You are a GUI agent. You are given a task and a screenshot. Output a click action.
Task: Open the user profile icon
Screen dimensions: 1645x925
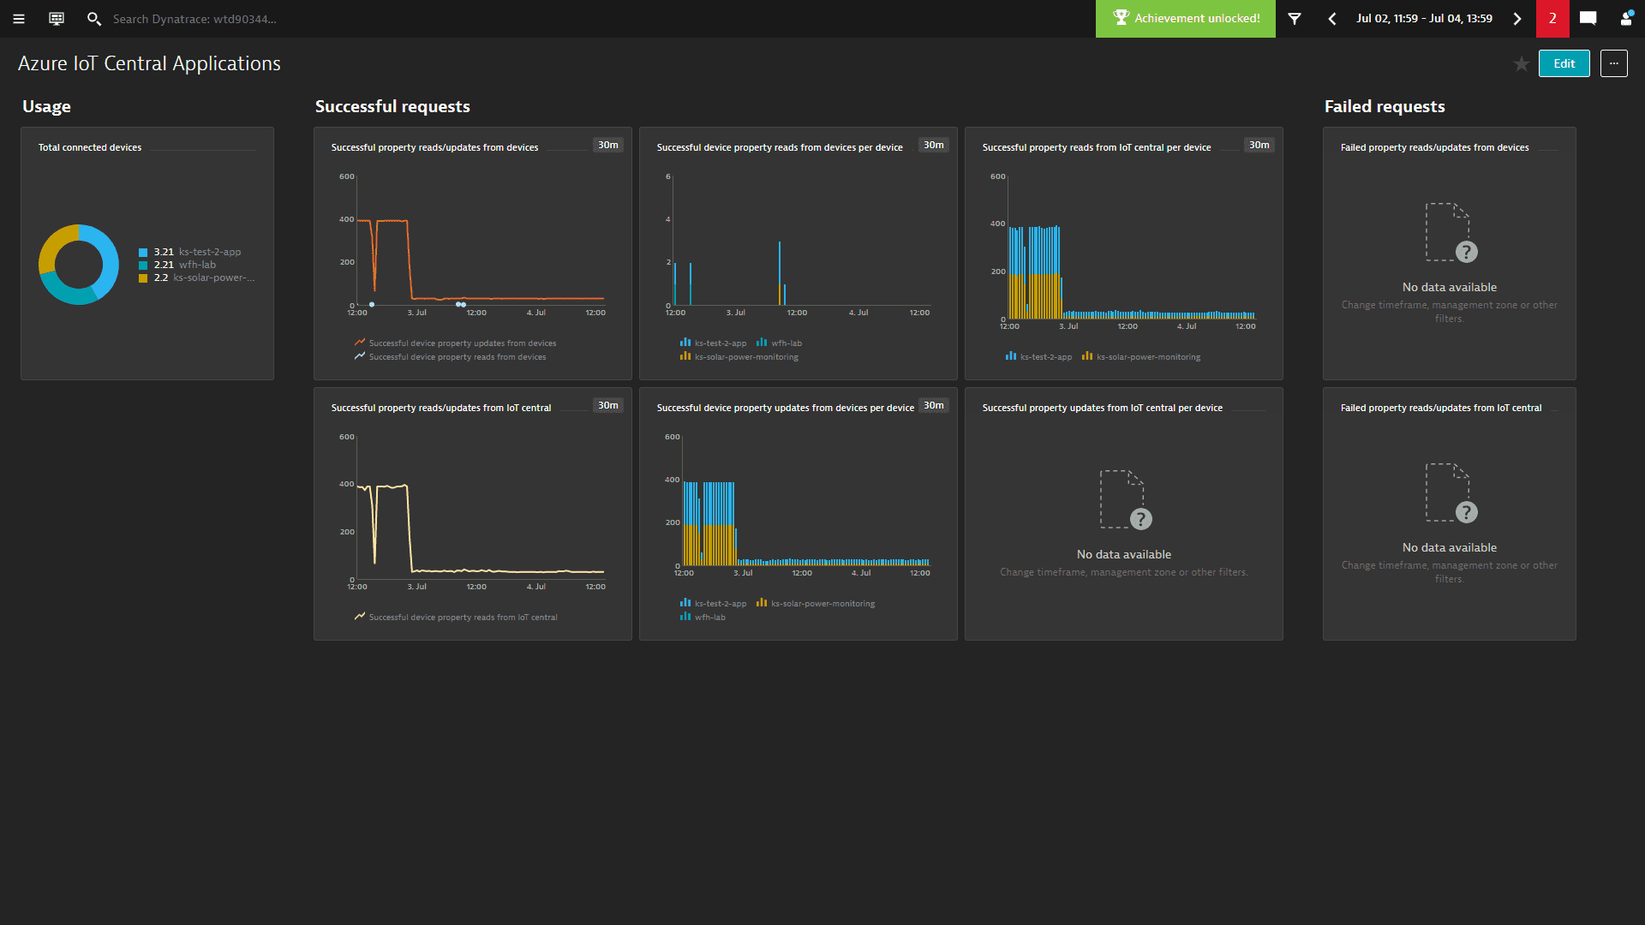tap(1626, 19)
